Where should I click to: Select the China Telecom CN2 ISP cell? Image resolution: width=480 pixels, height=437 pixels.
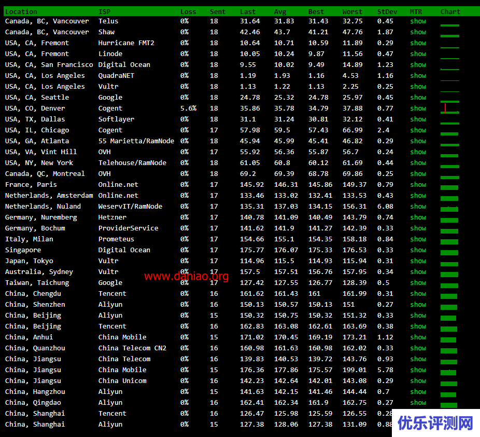(x=132, y=348)
